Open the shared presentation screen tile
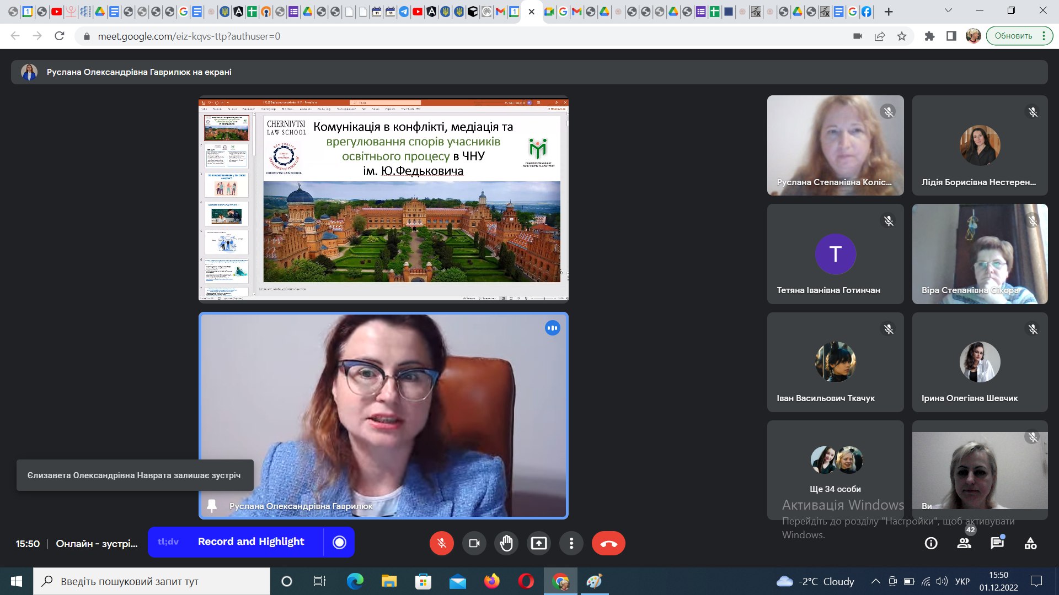1059x595 pixels. (x=383, y=199)
